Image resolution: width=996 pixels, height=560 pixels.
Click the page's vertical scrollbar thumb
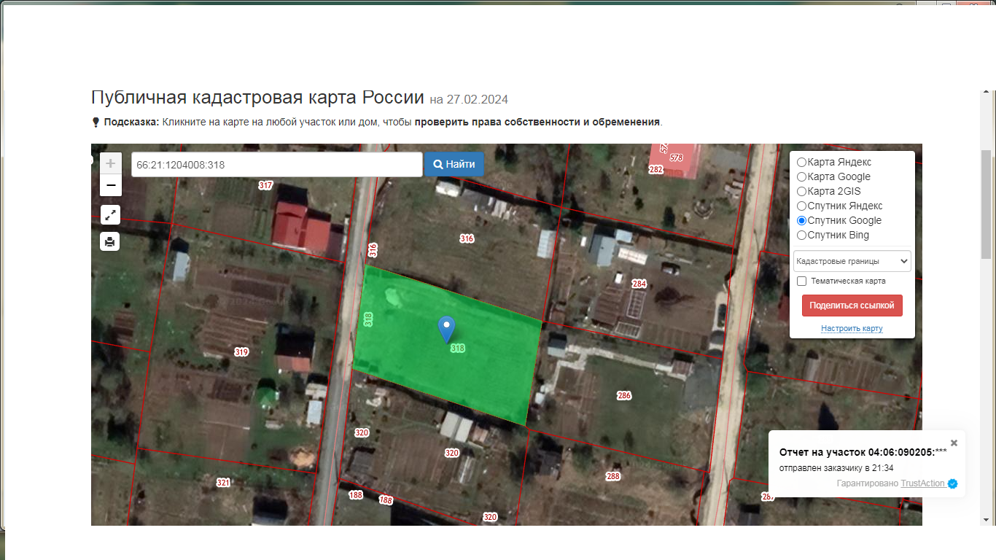[x=987, y=204]
